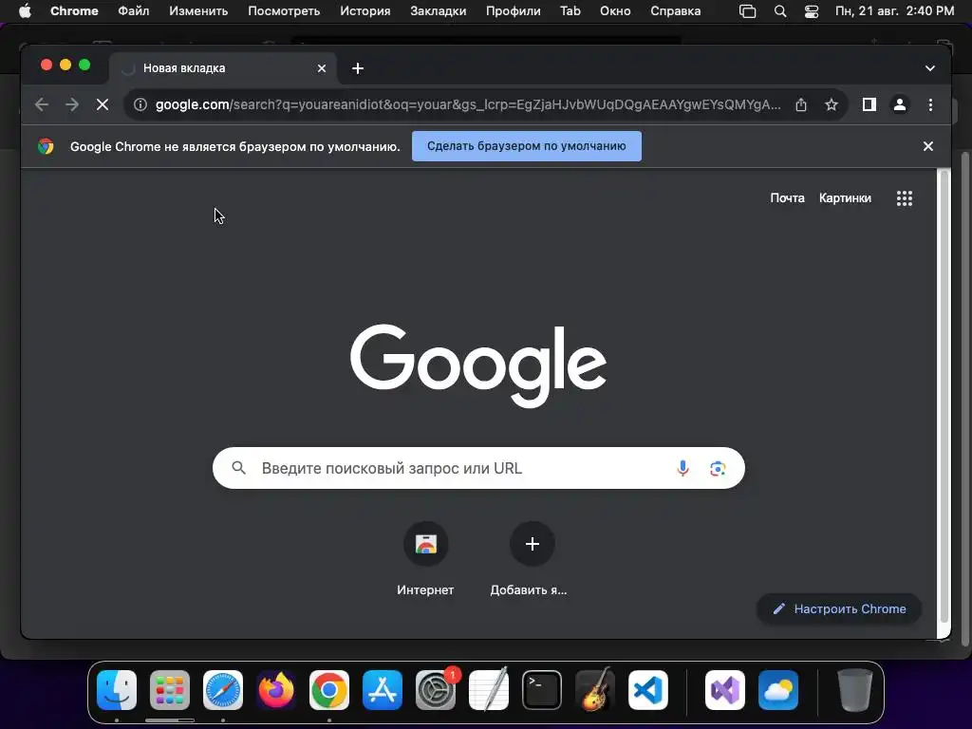
Task: Click Сделать браузером по умолчанию button
Action: coord(526,146)
